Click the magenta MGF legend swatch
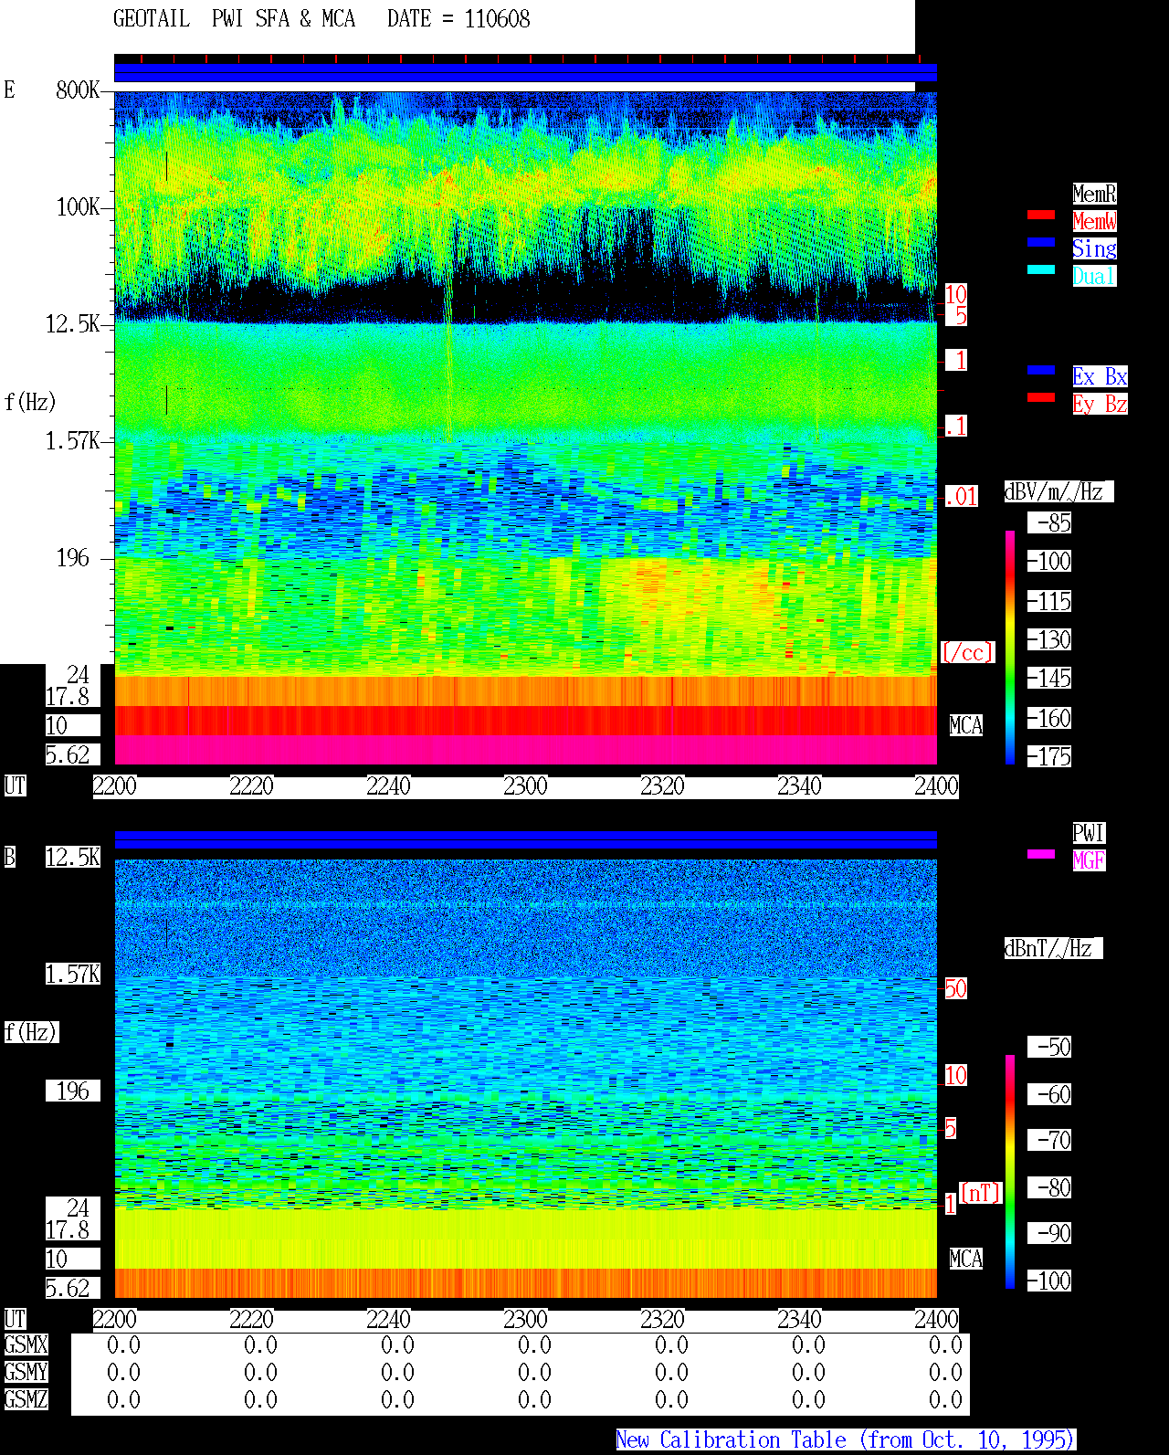 (1041, 854)
